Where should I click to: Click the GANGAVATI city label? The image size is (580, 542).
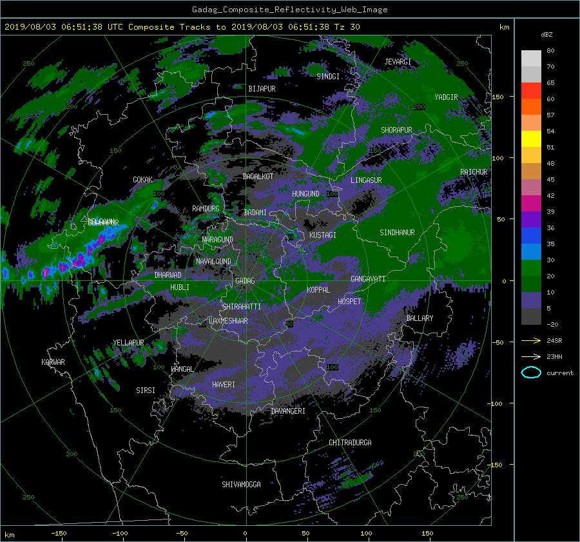368,279
